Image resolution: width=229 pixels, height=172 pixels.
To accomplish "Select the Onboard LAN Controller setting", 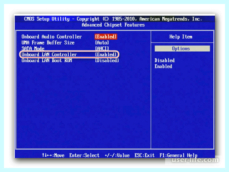I will pos(49,55).
